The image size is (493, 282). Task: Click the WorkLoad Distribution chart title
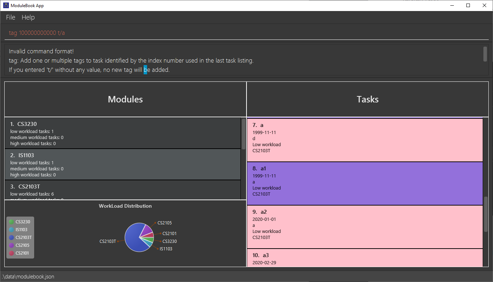pos(125,206)
